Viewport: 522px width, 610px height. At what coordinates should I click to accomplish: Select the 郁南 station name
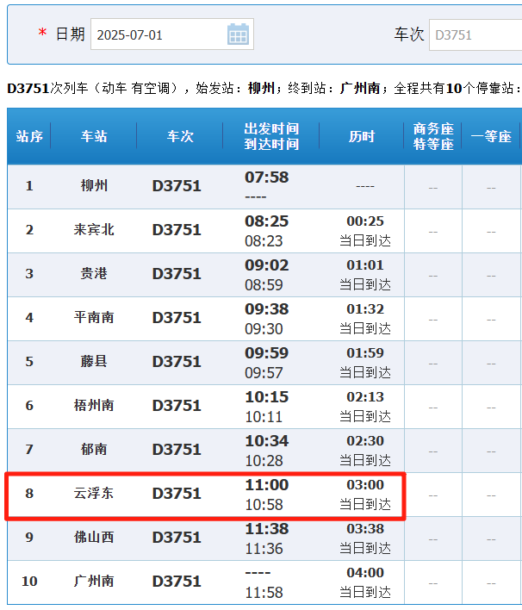(94, 450)
